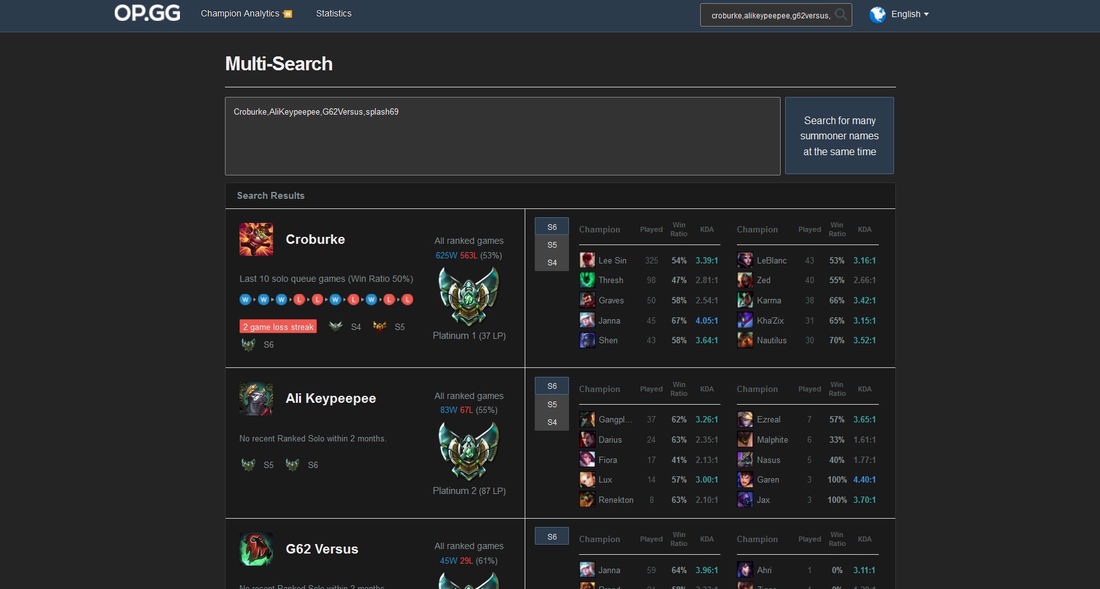Click Croburke's Last 10 solo queue games text
1100x589 pixels.
coord(326,279)
